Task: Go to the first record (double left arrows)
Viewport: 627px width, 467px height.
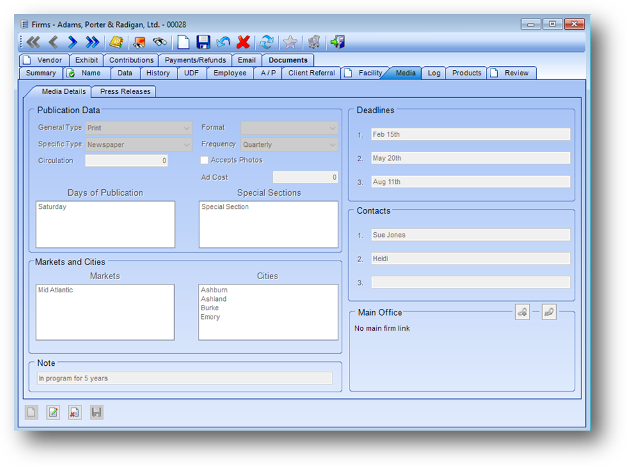Action: pyautogui.click(x=33, y=42)
